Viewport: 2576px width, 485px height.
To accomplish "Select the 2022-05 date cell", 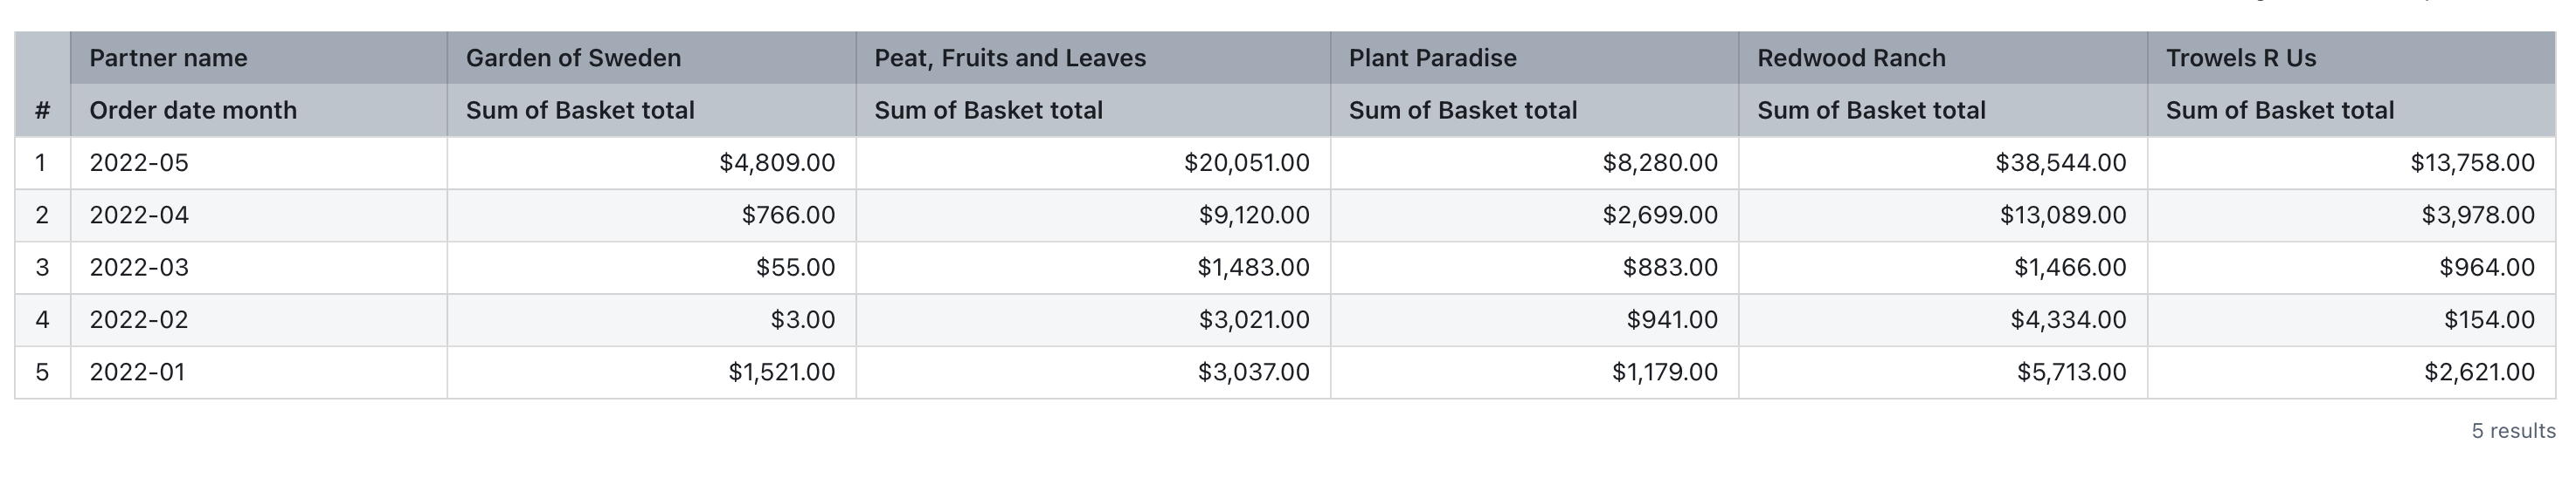I will tap(139, 162).
